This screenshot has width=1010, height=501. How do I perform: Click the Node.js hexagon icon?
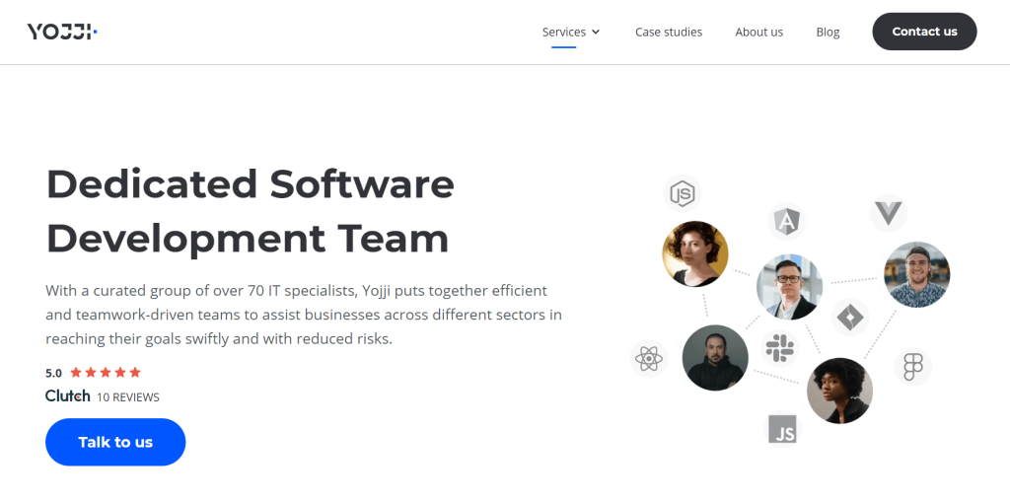(682, 193)
